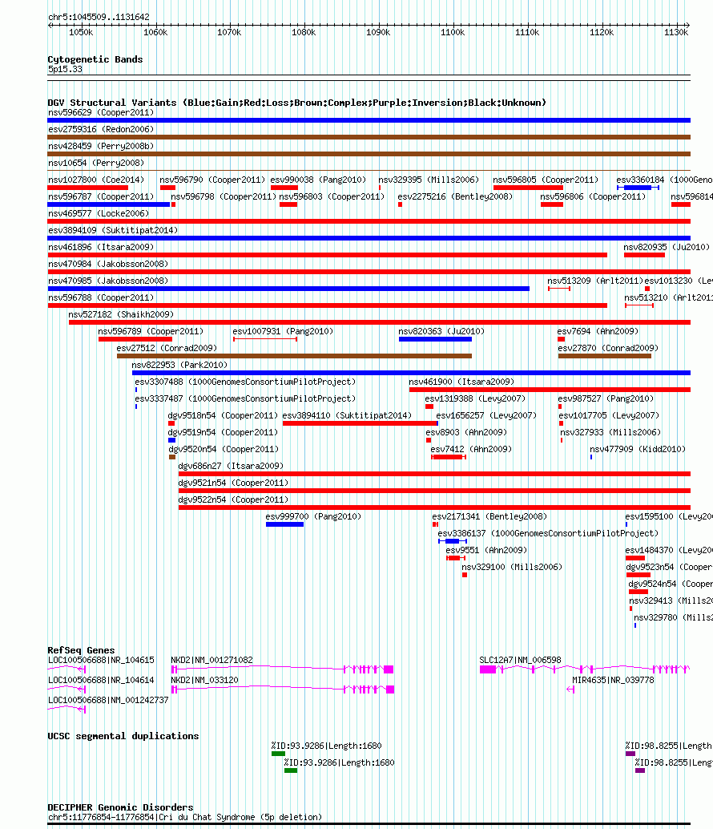Click the nsv469577 (Locke2006) label
713x829 pixels.
(x=99, y=213)
